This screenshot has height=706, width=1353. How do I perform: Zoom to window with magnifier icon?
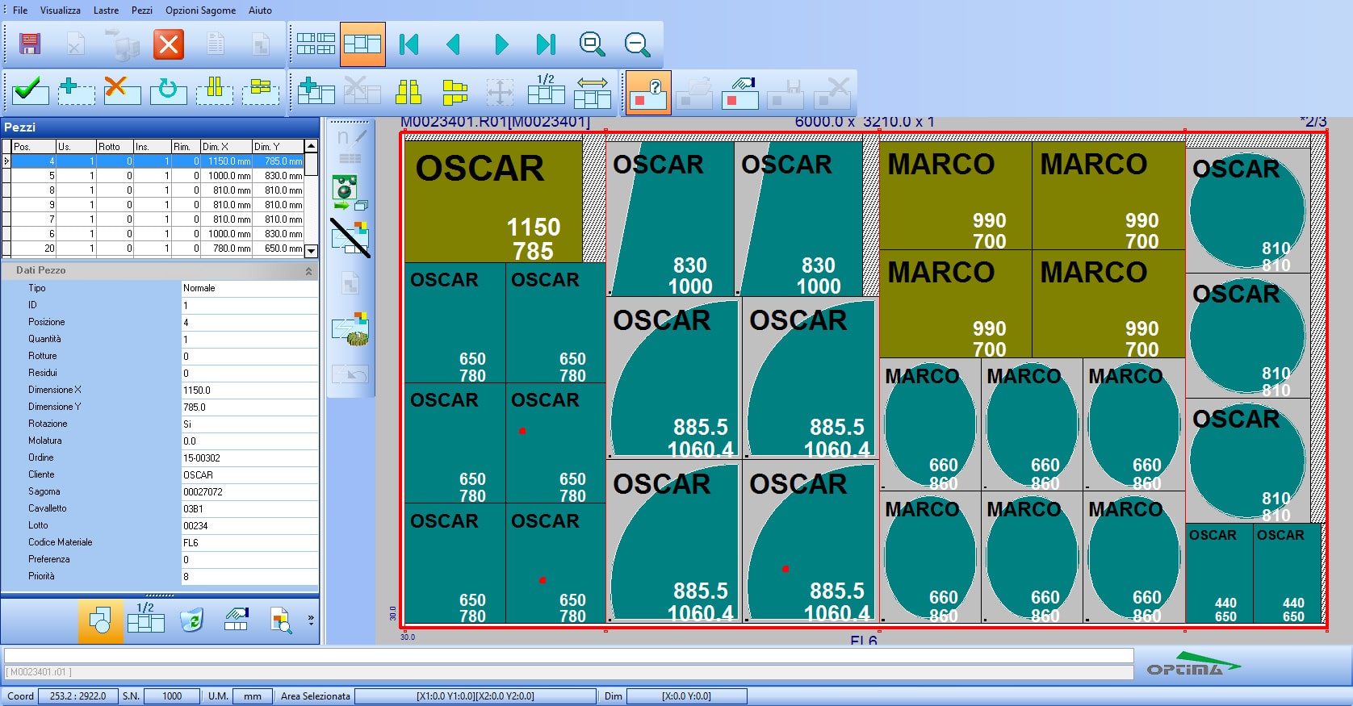pos(592,44)
